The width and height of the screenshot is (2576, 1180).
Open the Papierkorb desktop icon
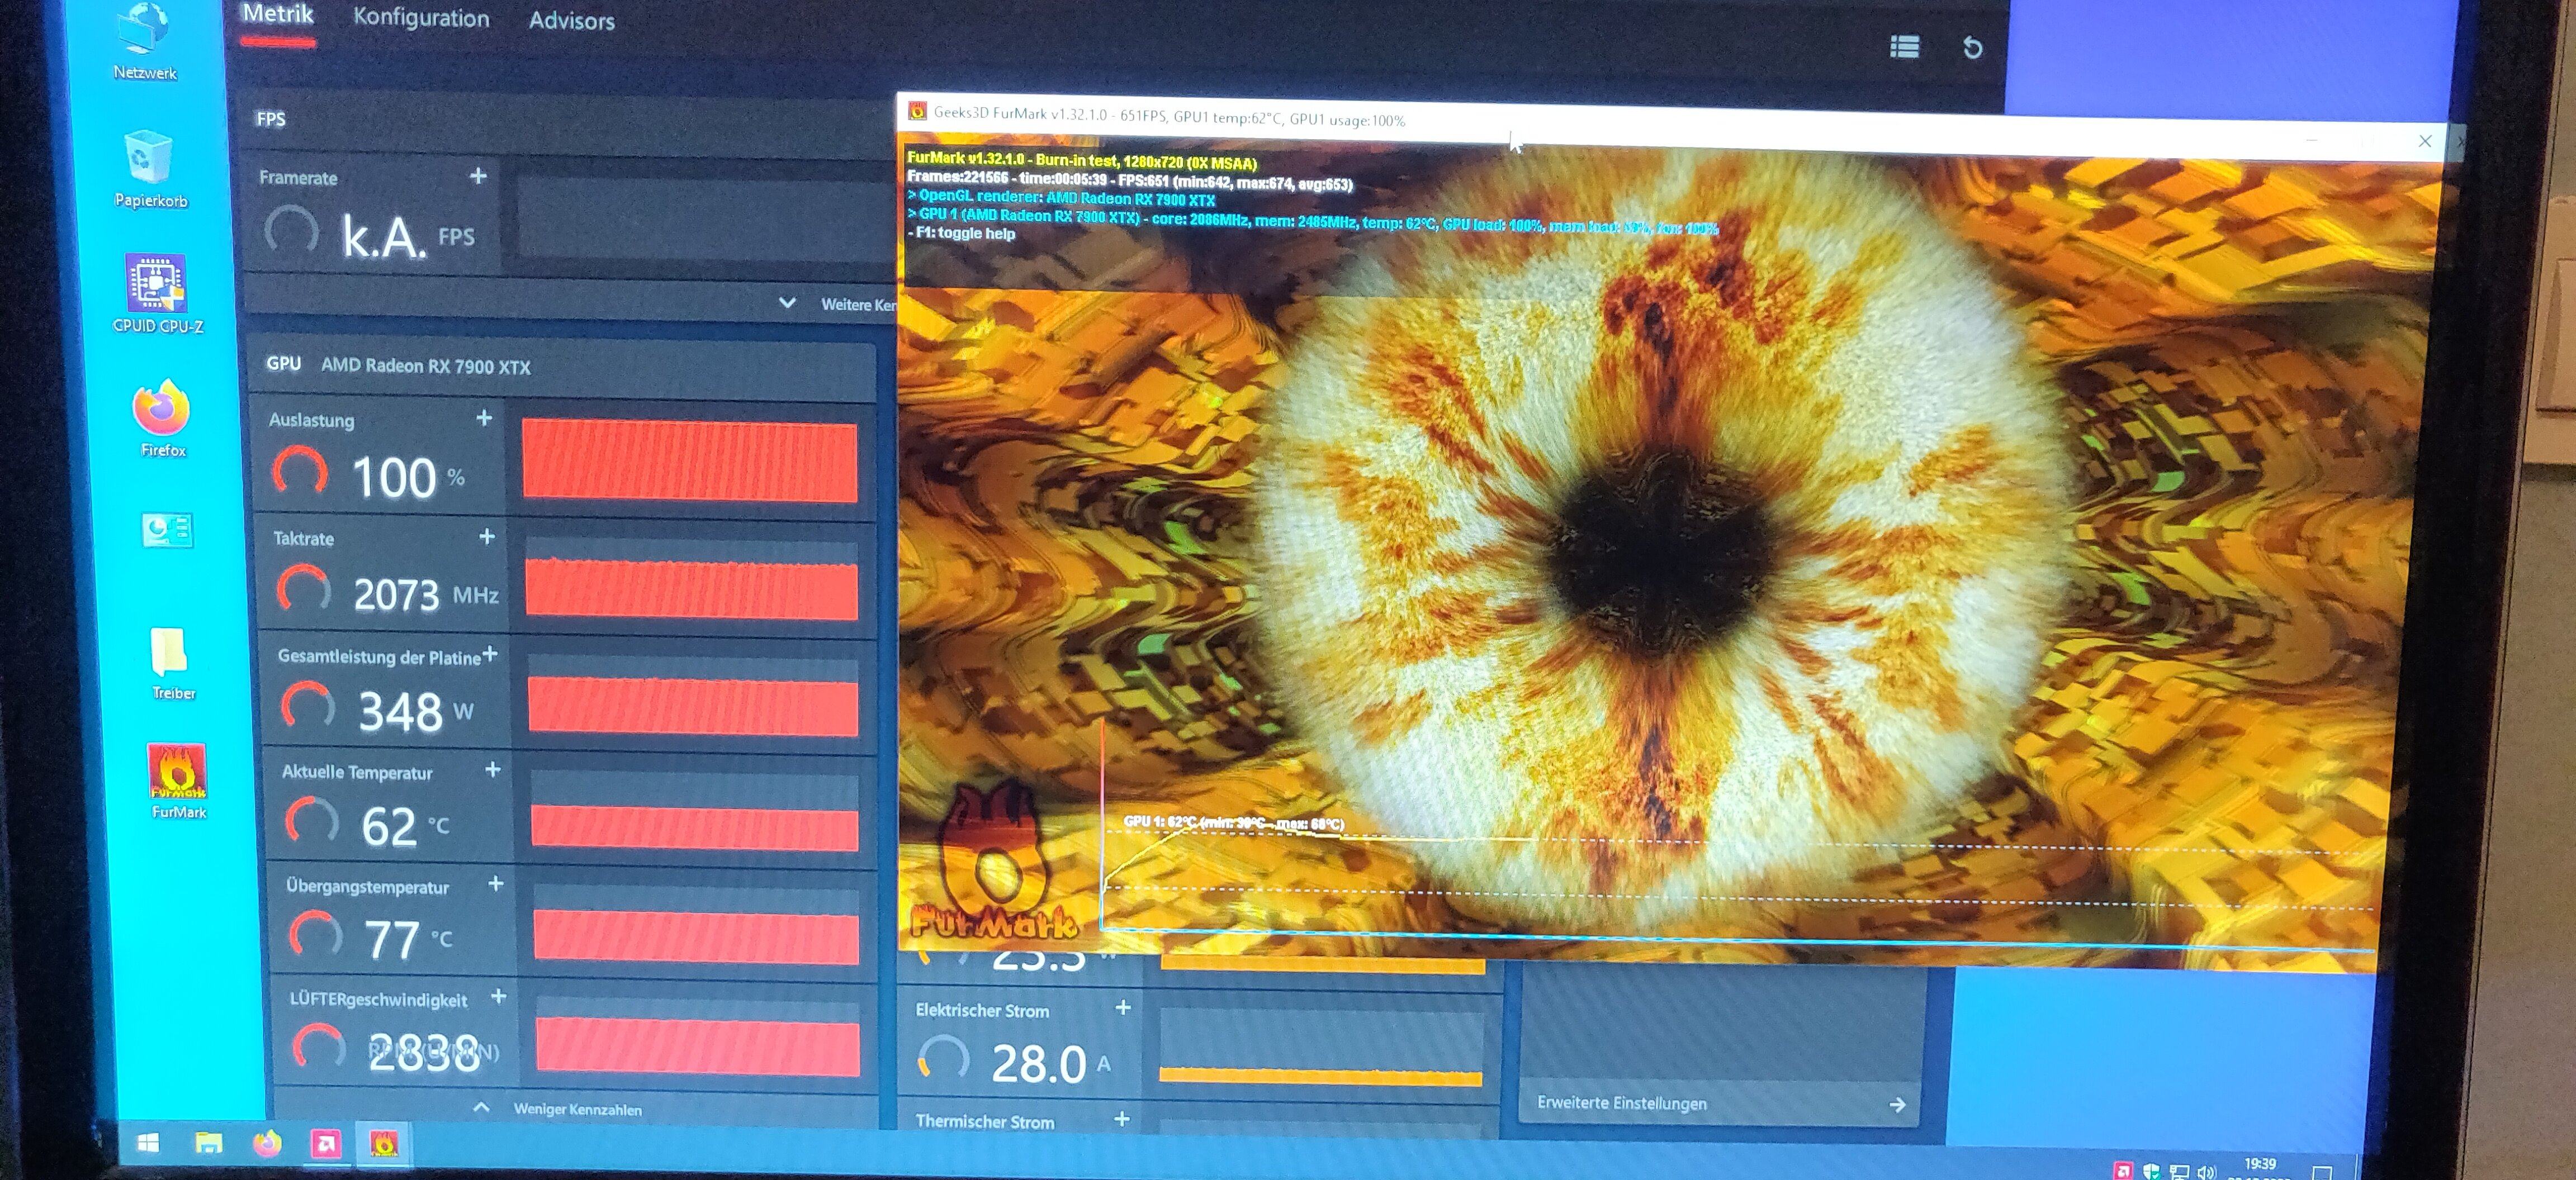coord(150,168)
